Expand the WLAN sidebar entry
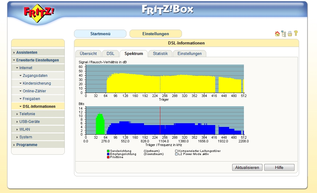This screenshot has width=317, height=193. 24,129
